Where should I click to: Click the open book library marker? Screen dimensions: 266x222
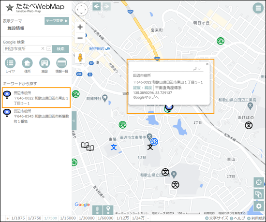click(88, 147)
